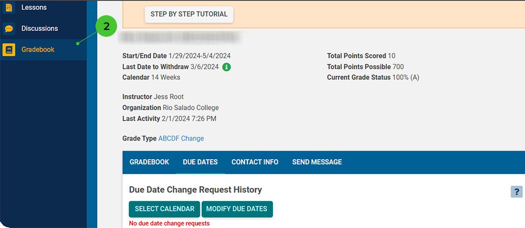Click the blurred course title heading
The height and width of the screenshot is (228, 525).
[180, 37]
